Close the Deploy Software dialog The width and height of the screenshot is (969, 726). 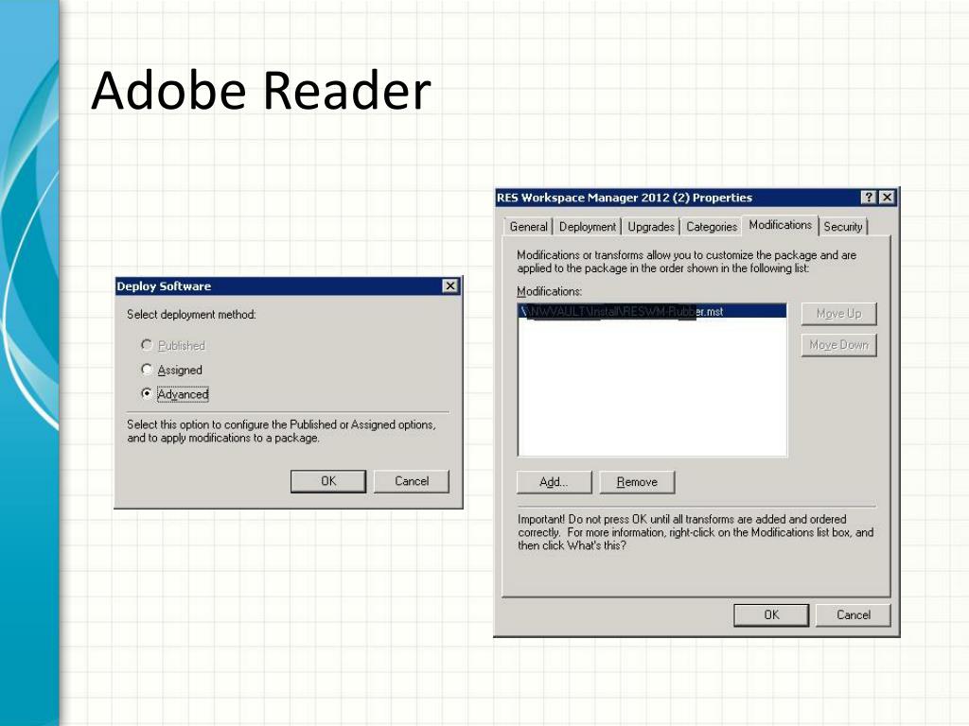click(x=450, y=285)
